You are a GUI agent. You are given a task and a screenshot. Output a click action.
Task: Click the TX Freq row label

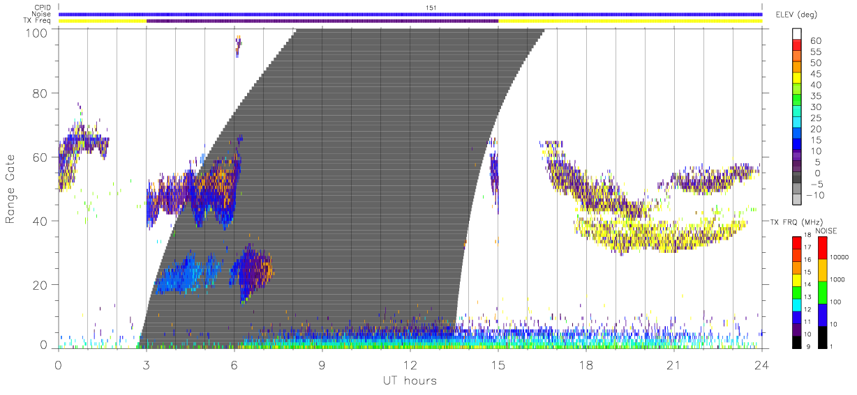tap(37, 20)
